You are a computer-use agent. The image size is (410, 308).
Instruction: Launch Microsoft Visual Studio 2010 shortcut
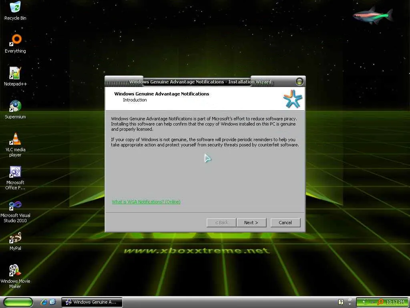click(16, 211)
